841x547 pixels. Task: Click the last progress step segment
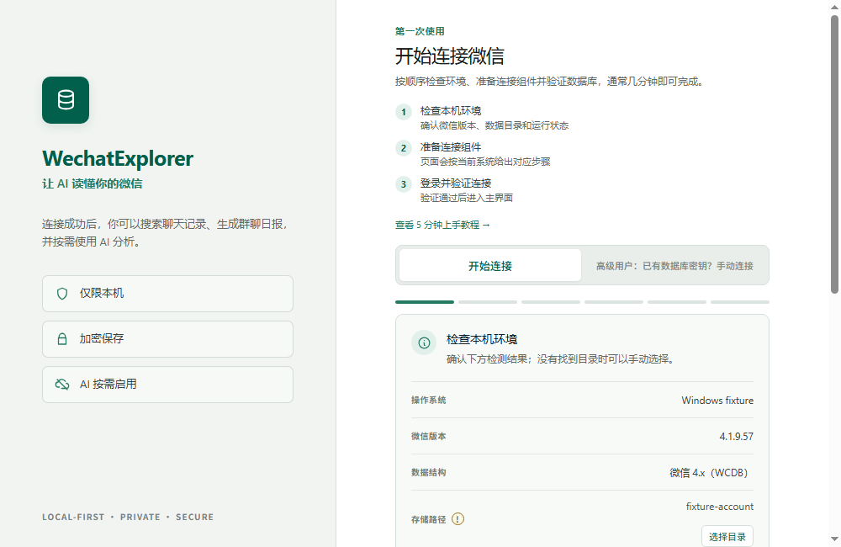pyautogui.click(x=739, y=302)
